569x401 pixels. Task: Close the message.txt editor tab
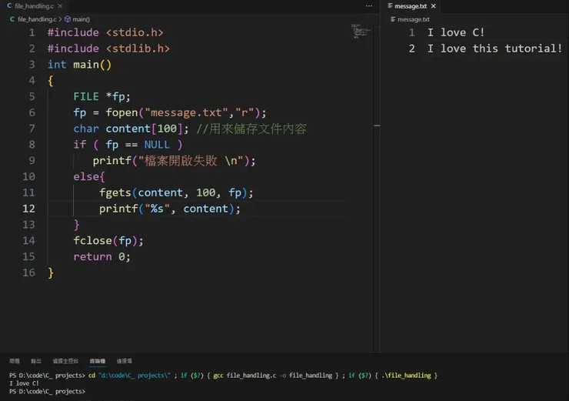pyautogui.click(x=433, y=6)
